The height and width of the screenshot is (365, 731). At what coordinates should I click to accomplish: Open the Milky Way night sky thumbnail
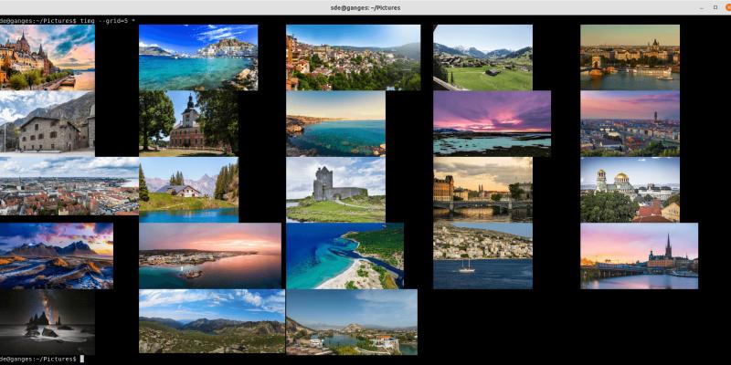tap(48, 322)
